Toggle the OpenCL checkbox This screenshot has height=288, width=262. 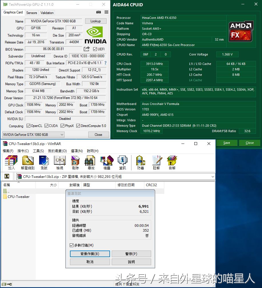(x=28, y=126)
